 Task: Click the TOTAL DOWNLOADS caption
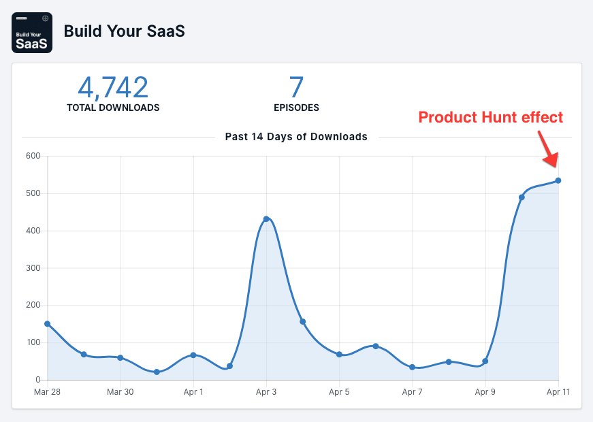click(113, 108)
